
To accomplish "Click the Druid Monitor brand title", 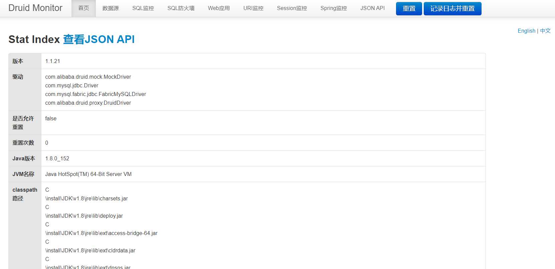I will click(35, 8).
